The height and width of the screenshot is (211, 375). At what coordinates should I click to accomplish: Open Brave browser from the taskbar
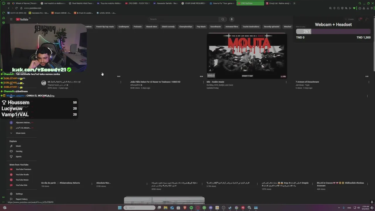pos(185,208)
